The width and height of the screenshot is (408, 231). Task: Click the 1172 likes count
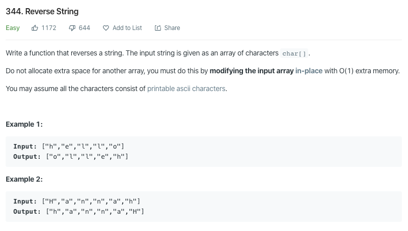coord(49,28)
